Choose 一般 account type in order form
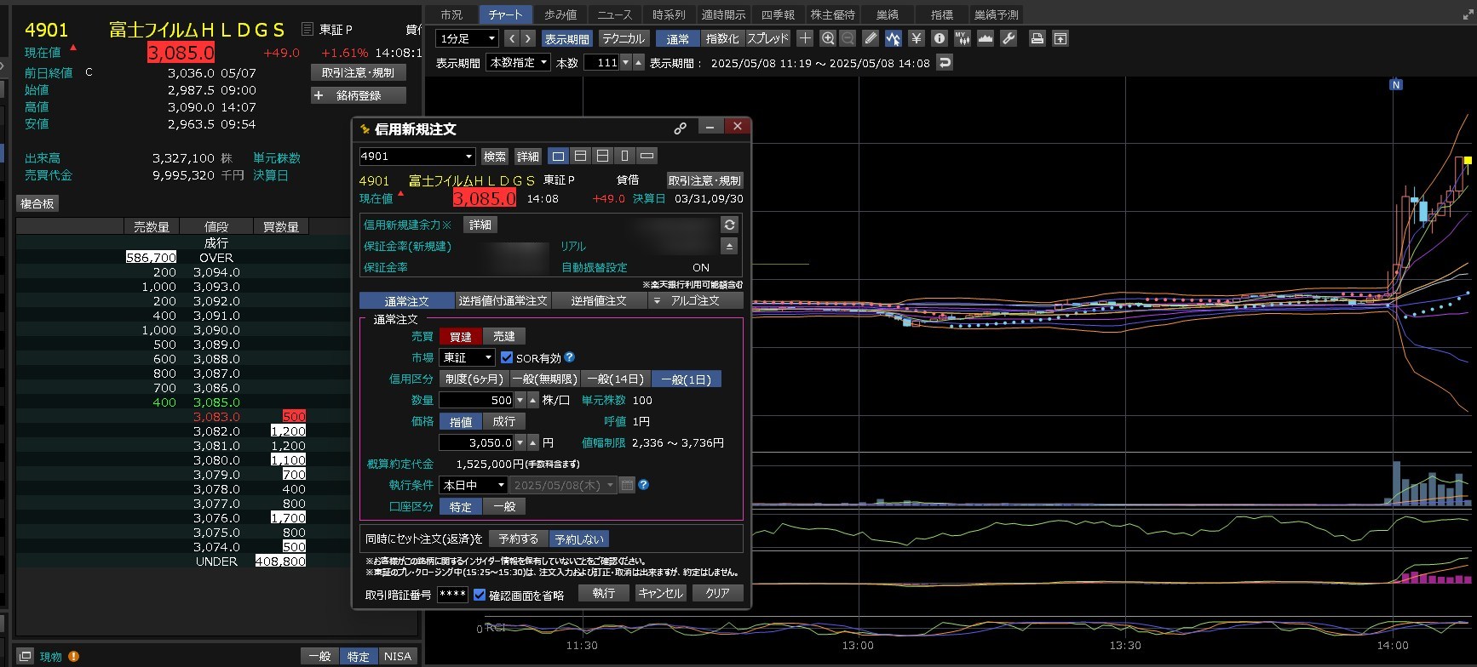This screenshot has width=1477, height=667. point(504,506)
